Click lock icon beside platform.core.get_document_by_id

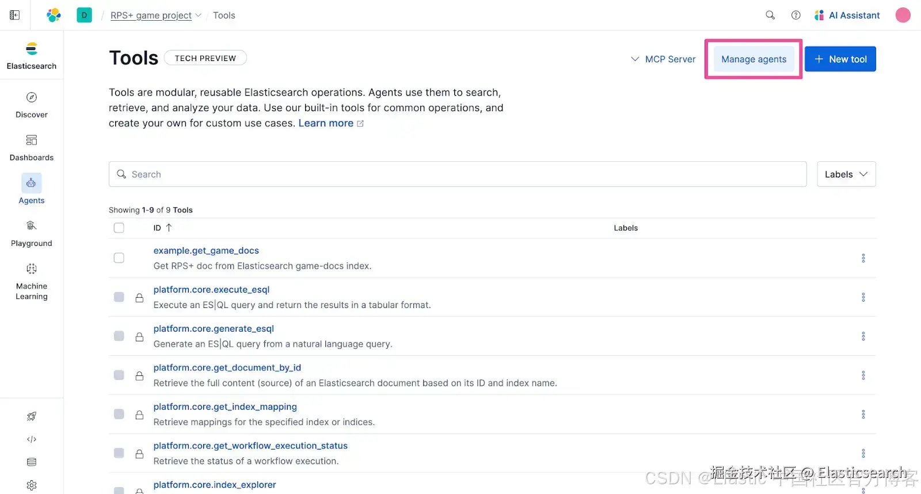[139, 376]
